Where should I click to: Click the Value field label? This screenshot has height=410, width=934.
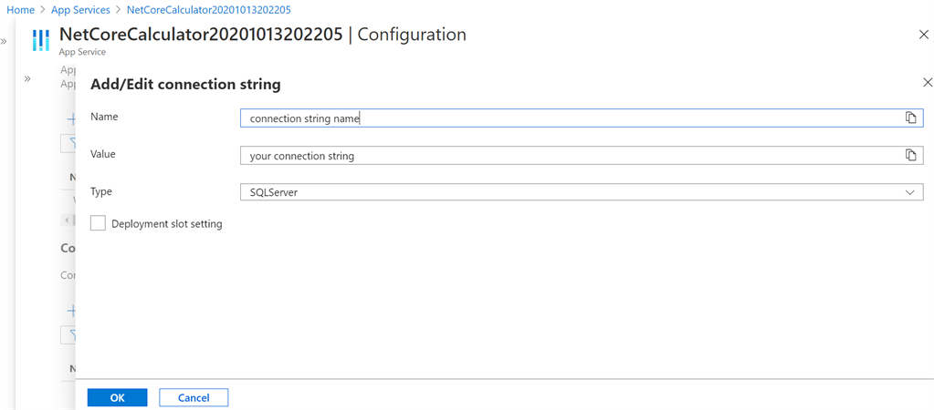pyautogui.click(x=103, y=153)
